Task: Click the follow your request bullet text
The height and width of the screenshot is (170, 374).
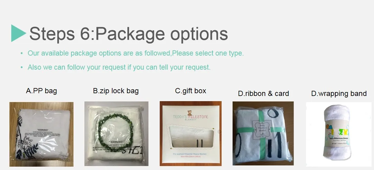Action: pyautogui.click(x=119, y=67)
